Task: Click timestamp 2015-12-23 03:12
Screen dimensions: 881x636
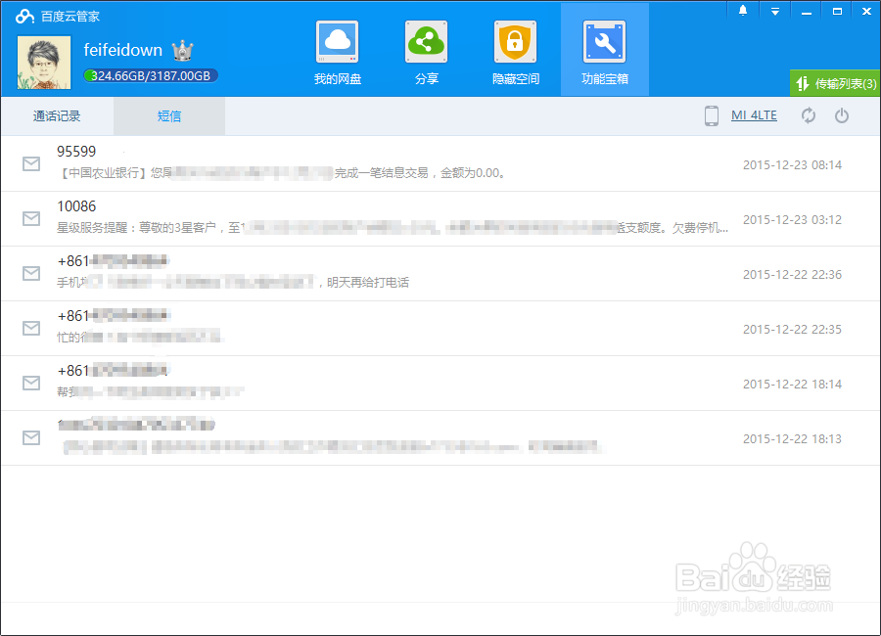Action: (792, 220)
